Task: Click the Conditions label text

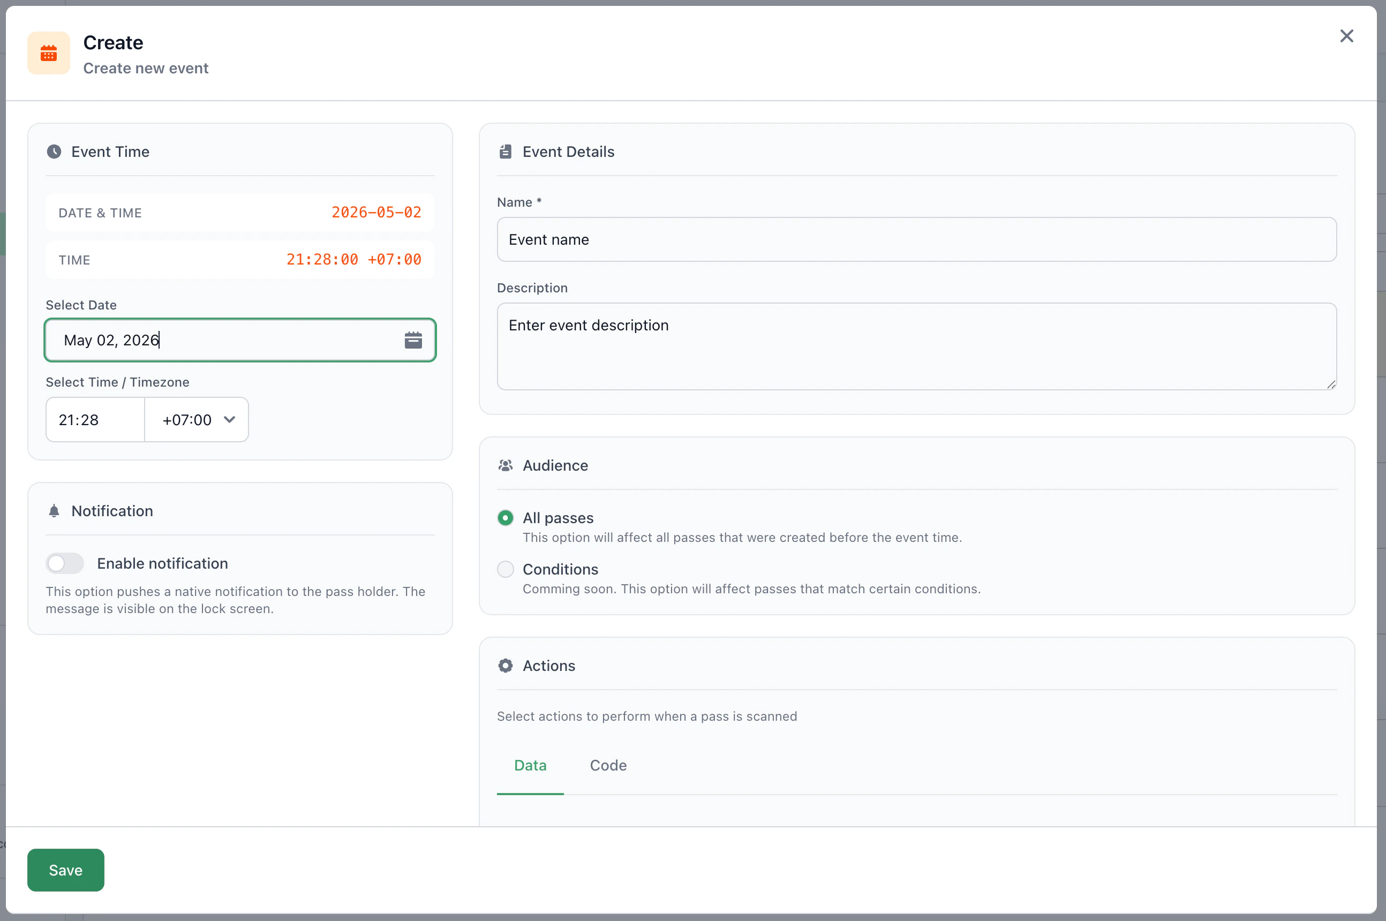Action: pyautogui.click(x=560, y=569)
